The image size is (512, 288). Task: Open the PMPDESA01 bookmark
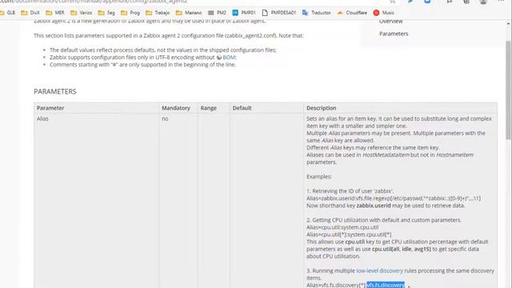click(279, 13)
